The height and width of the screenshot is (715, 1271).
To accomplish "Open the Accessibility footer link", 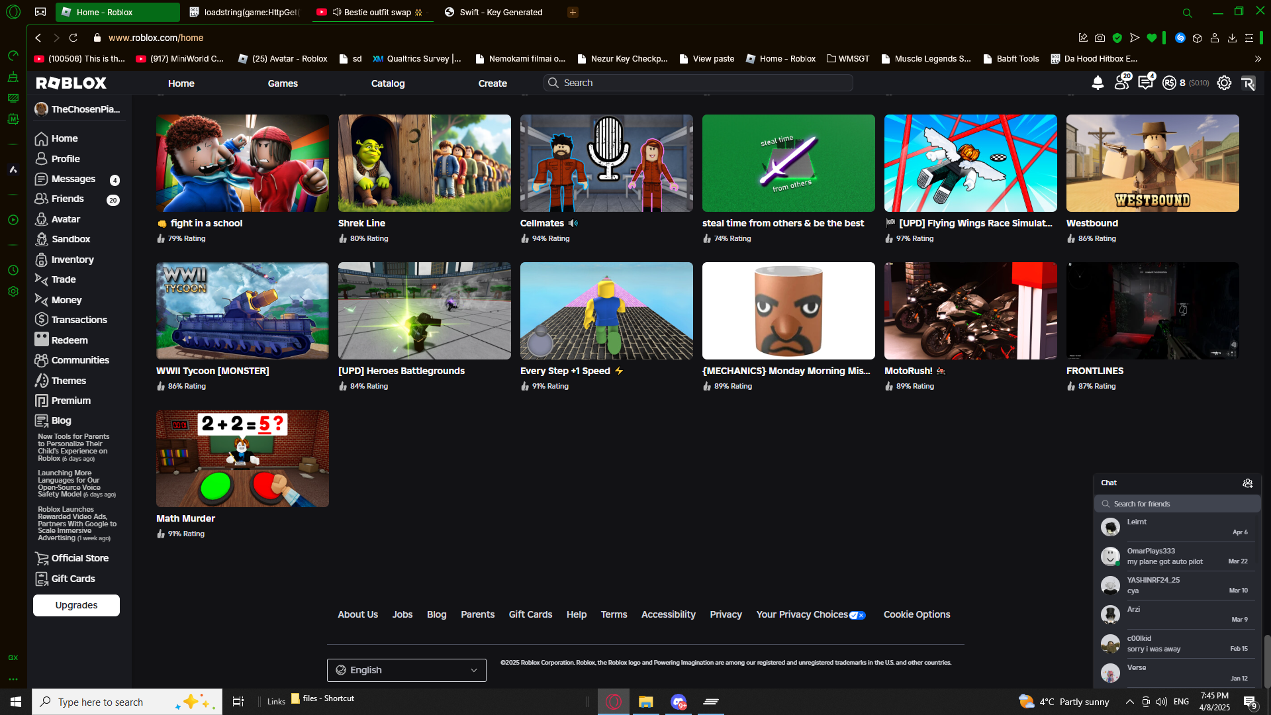I will 668,614.
